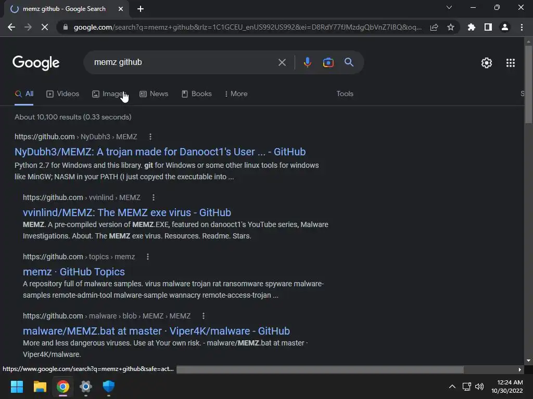Screen dimensions: 533x399
Task: Open the network status tray icon
Action: [467, 387]
